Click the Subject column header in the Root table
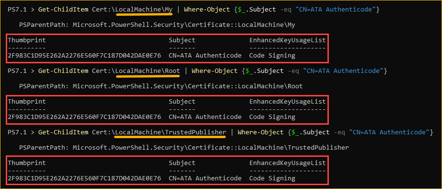The height and width of the screenshot is (189, 442). pos(182,102)
